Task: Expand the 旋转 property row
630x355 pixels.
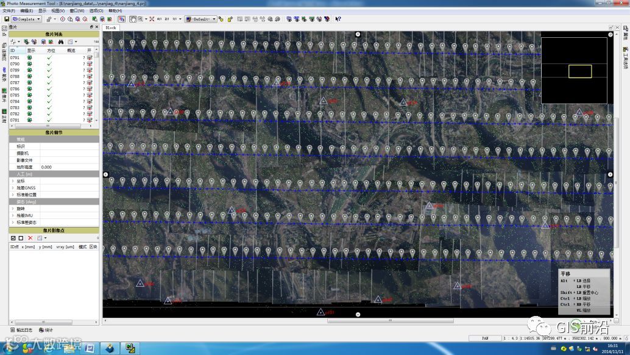Action: coord(13,209)
